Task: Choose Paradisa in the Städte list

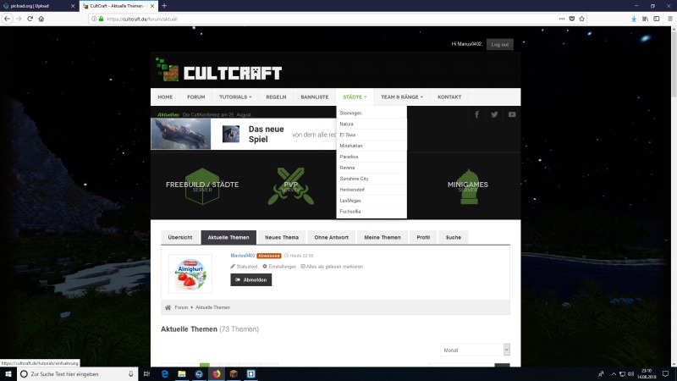Action: 349,157
